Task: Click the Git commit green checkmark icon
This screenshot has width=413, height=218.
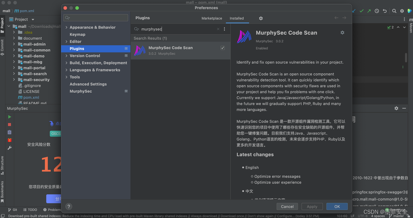Action: (x=362, y=11)
